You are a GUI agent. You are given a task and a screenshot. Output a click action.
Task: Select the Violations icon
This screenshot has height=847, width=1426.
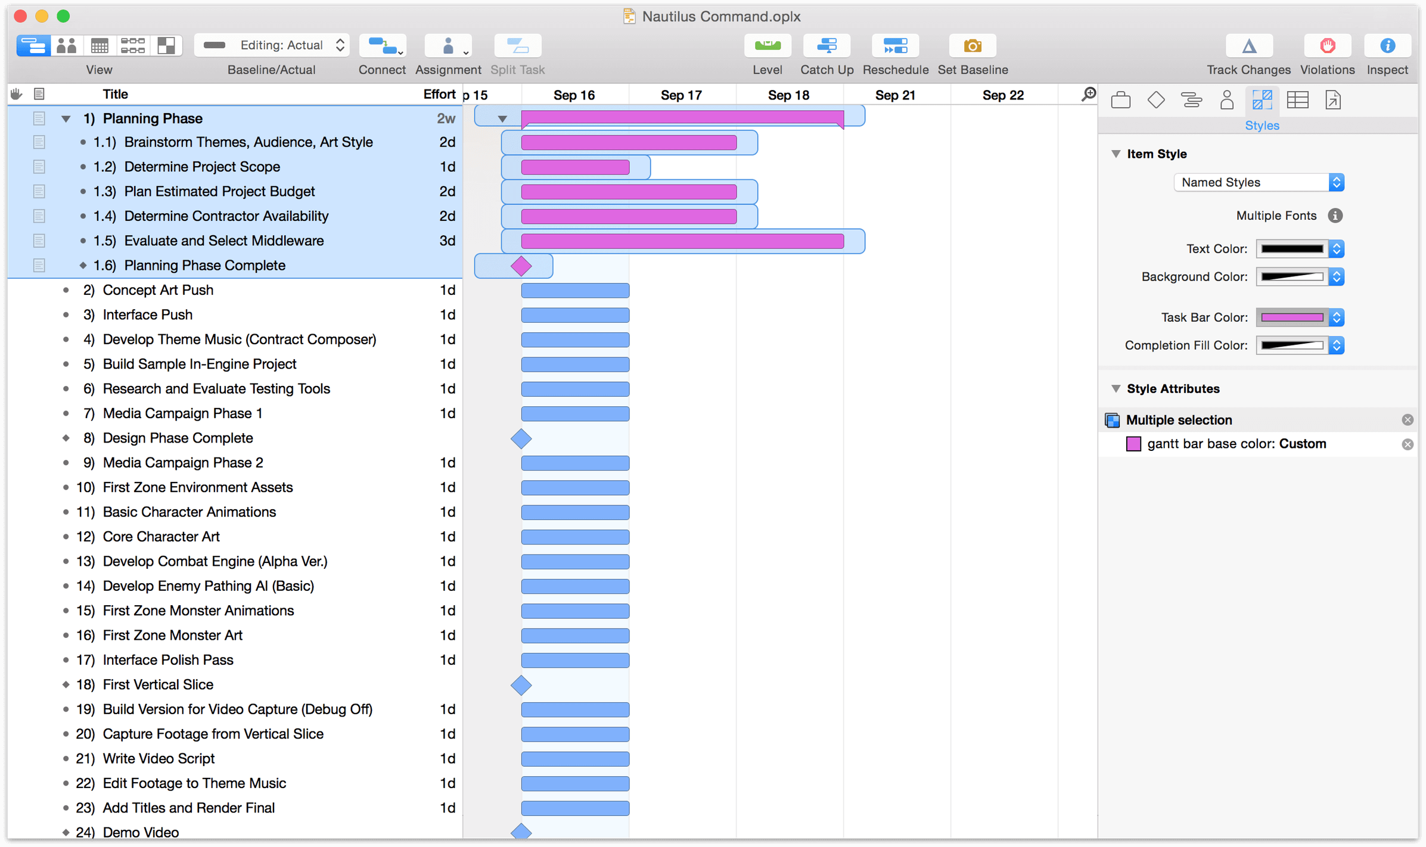tap(1329, 46)
